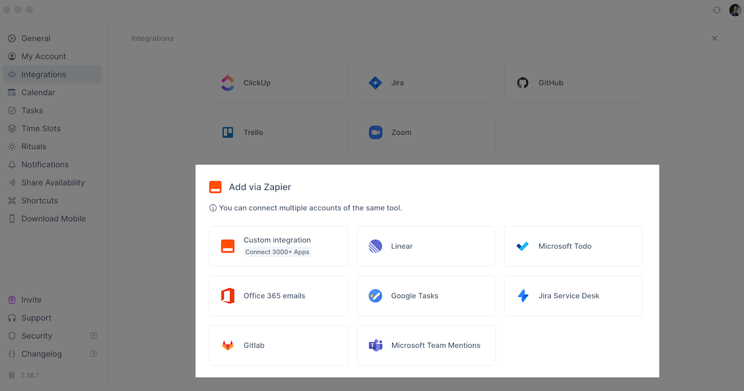Connect the ClickUp integration
The width and height of the screenshot is (744, 391).
(x=278, y=83)
